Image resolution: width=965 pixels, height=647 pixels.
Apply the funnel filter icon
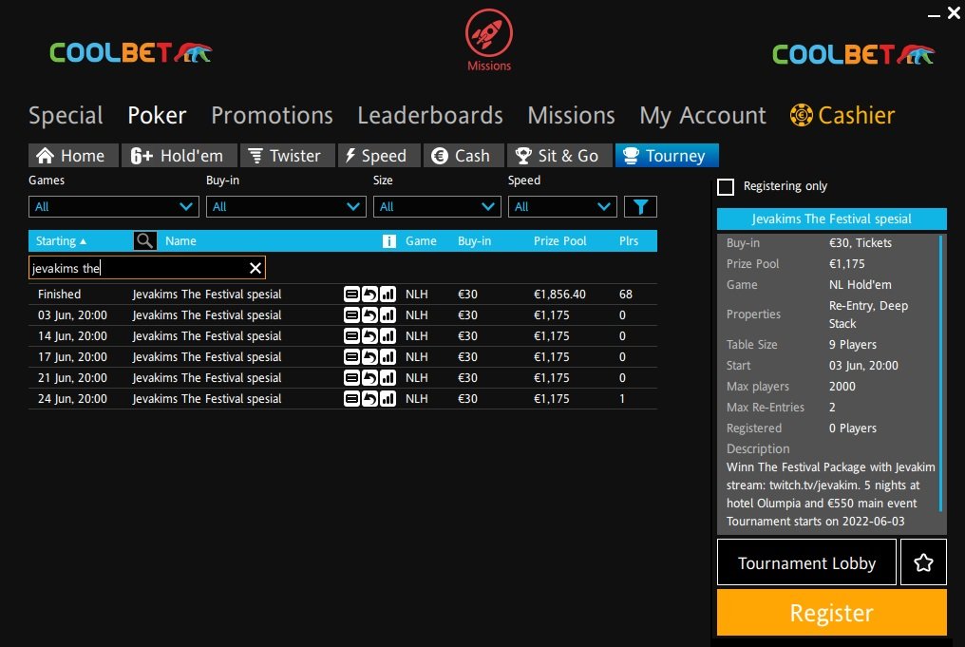click(x=640, y=207)
